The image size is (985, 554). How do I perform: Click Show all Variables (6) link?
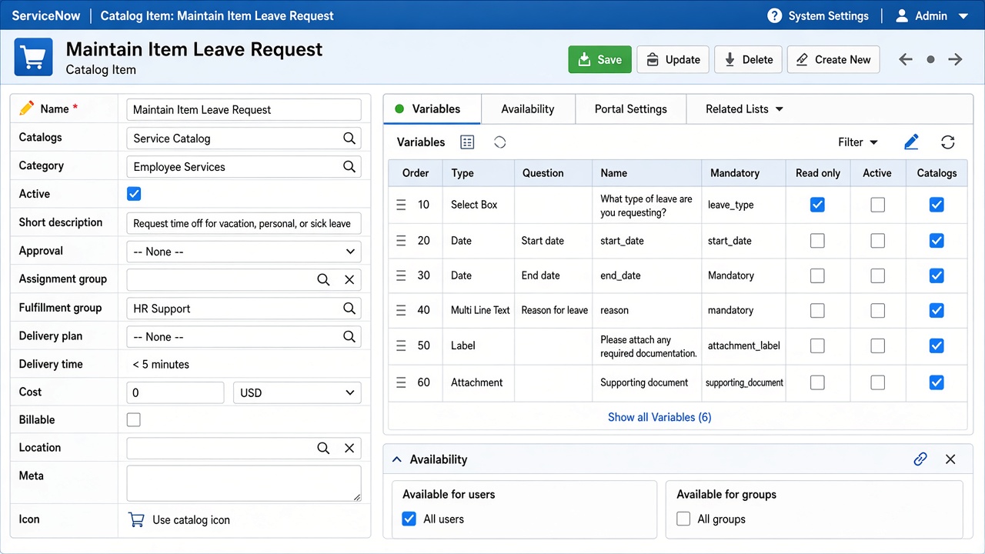pyautogui.click(x=659, y=417)
